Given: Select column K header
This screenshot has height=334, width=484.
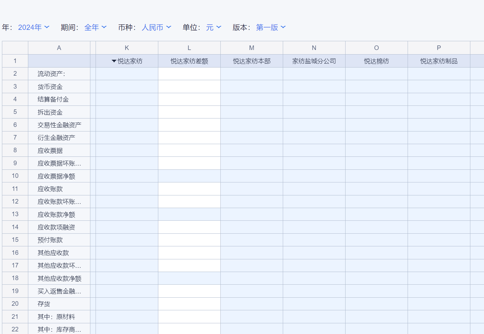Looking at the screenshot, I should [127, 48].
